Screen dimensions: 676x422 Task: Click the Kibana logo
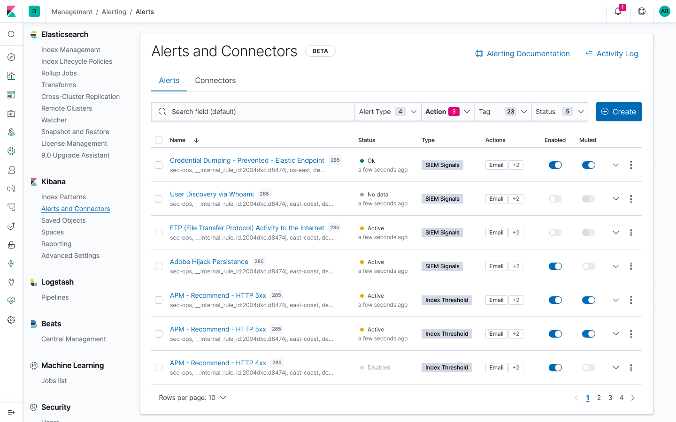11,11
